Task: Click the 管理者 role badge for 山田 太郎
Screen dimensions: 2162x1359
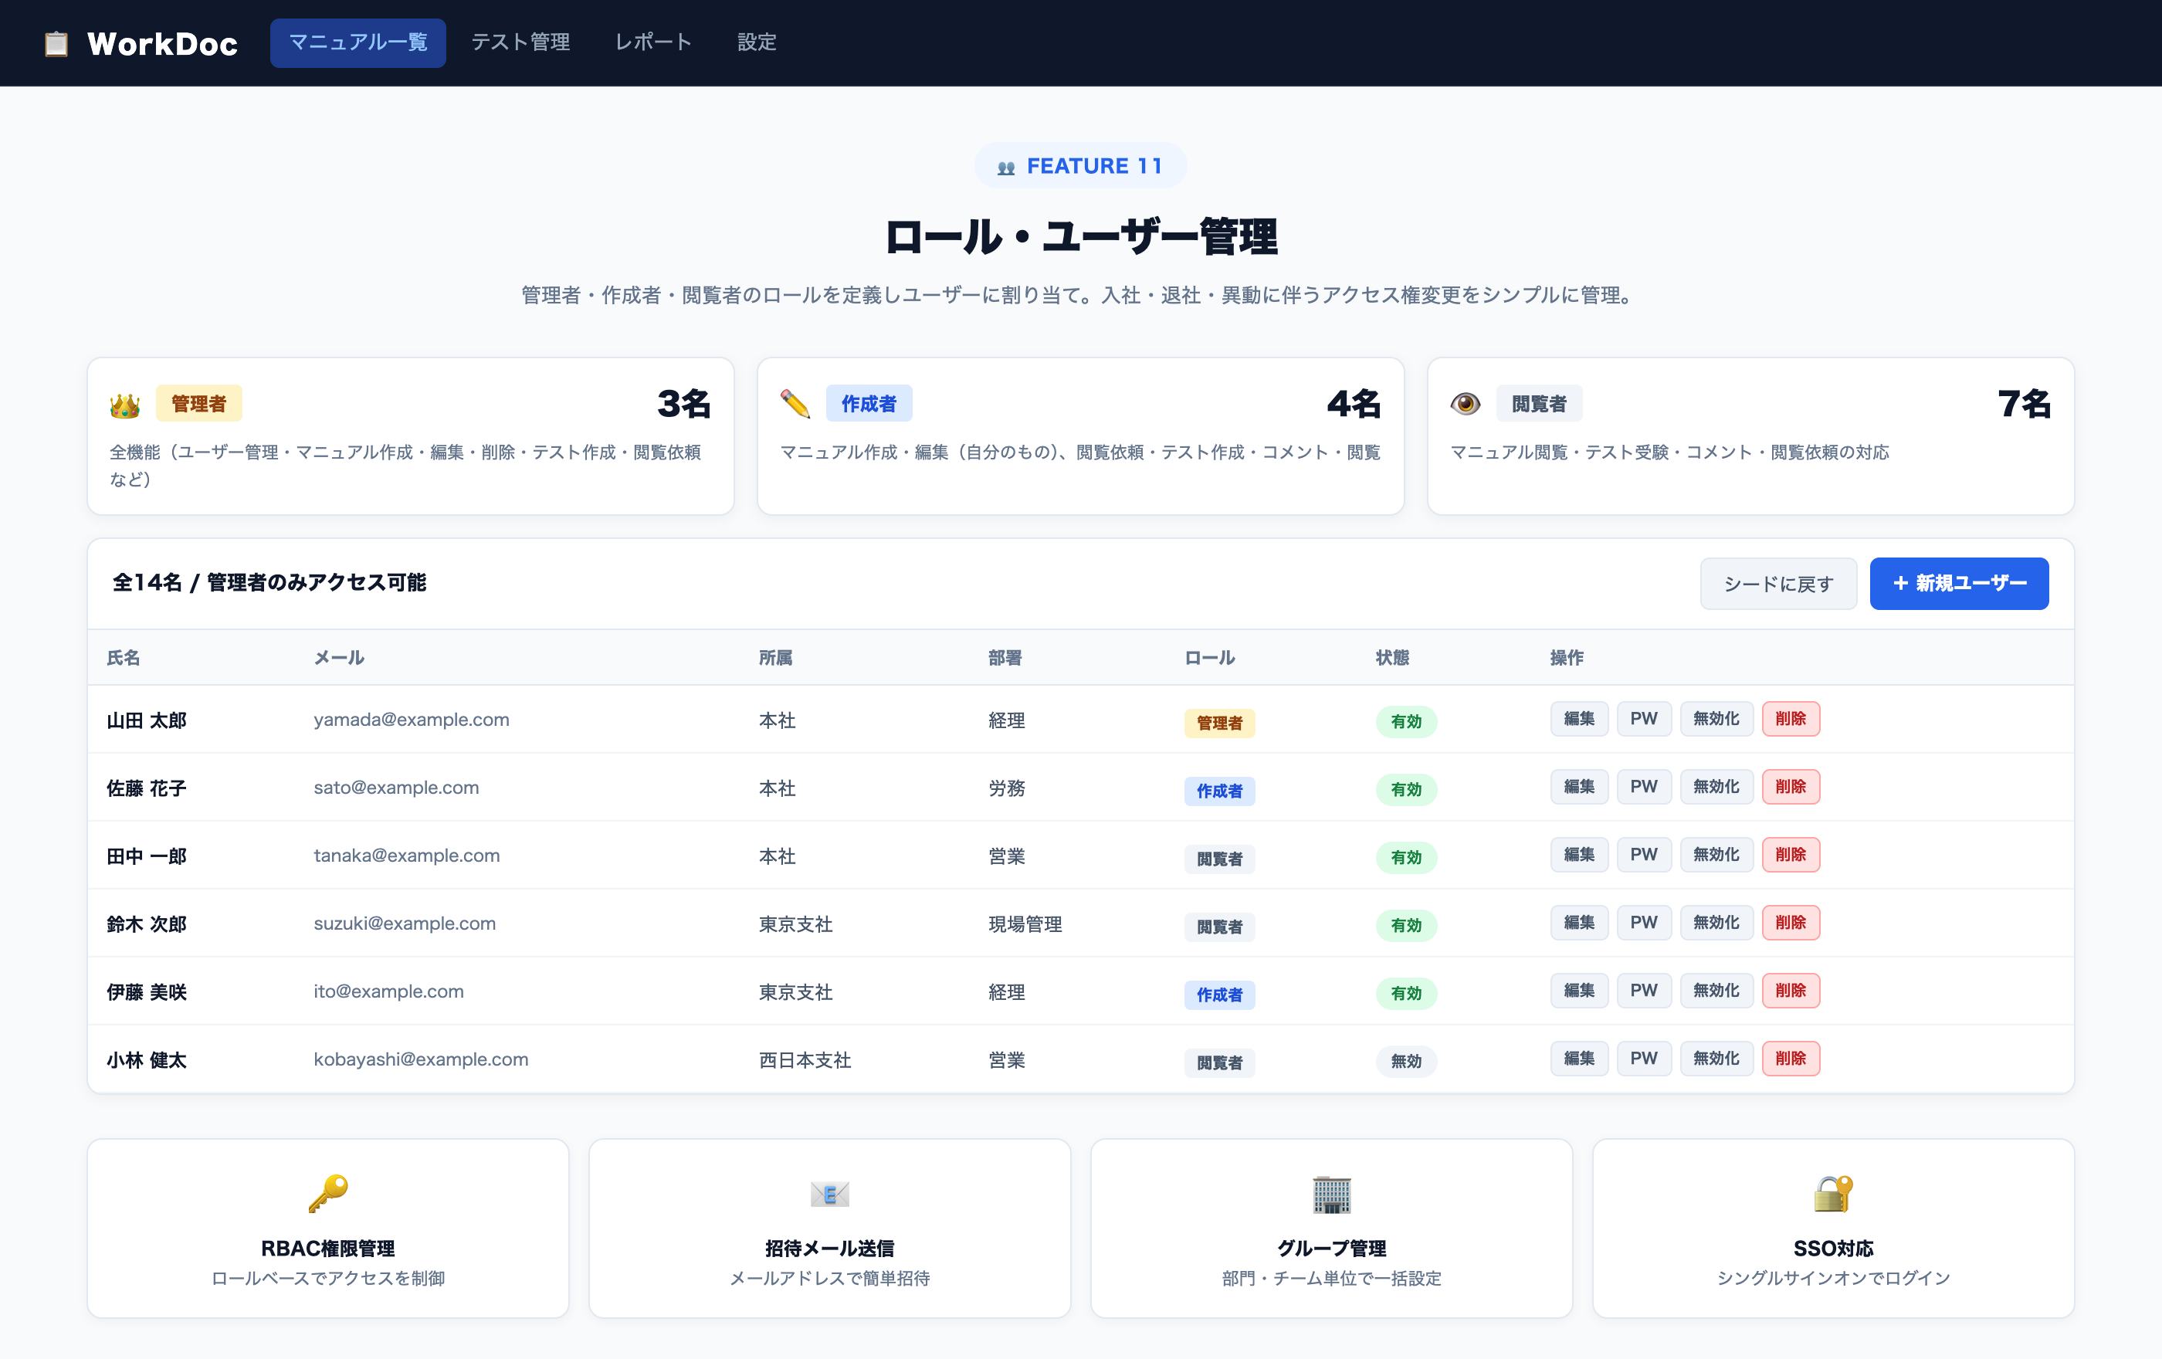Action: pos(1219,723)
